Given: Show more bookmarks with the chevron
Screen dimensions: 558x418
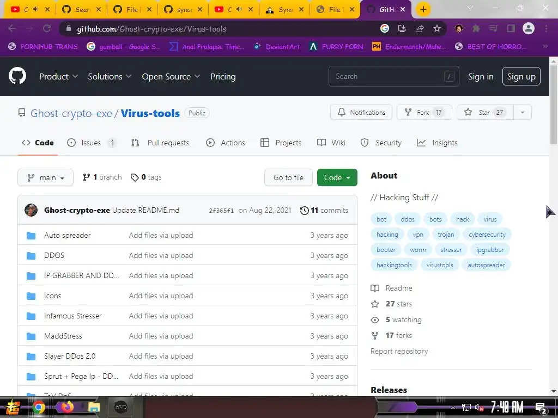Looking at the screenshot, I should tap(545, 46).
